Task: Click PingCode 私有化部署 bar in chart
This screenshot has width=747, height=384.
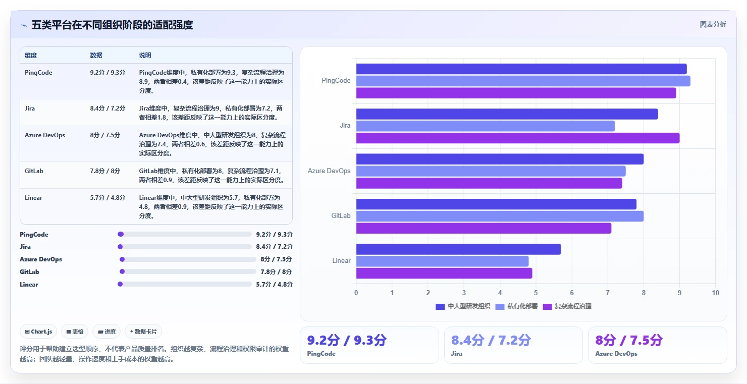Action: click(523, 81)
